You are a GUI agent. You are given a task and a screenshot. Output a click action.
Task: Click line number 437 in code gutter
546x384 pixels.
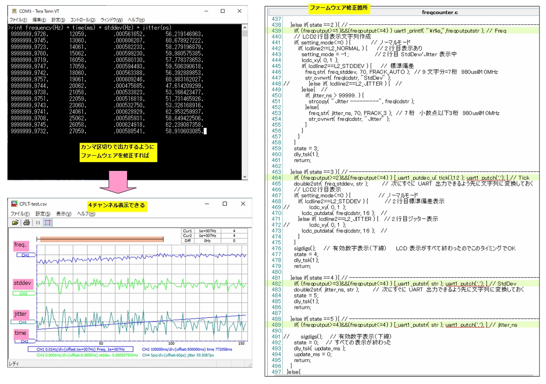(276, 19)
